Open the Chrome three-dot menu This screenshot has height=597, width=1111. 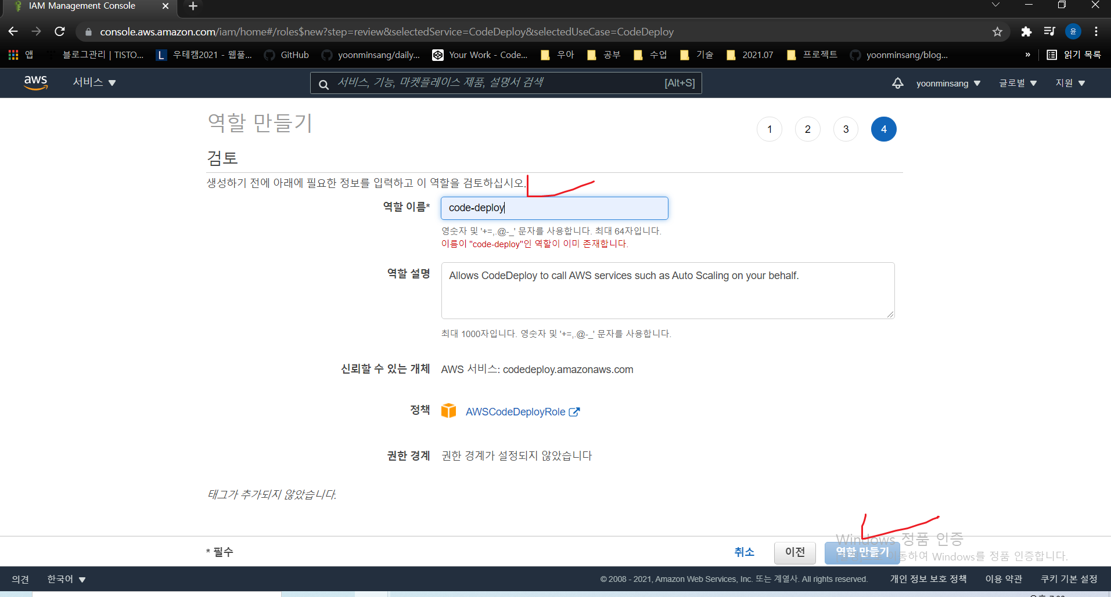pyautogui.click(x=1096, y=31)
